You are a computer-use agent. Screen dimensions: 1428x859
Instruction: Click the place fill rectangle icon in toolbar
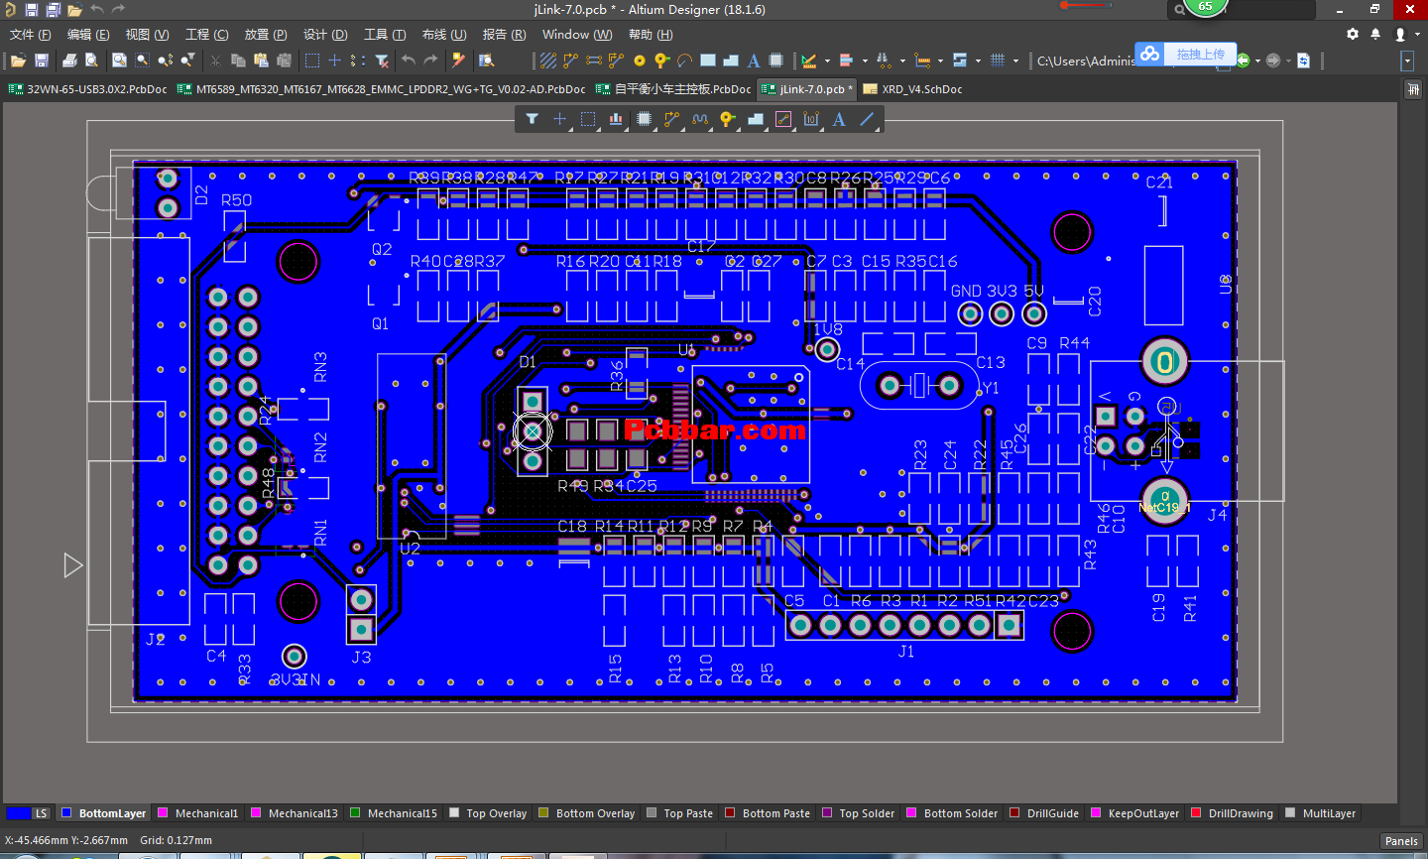tap(708, 61)
